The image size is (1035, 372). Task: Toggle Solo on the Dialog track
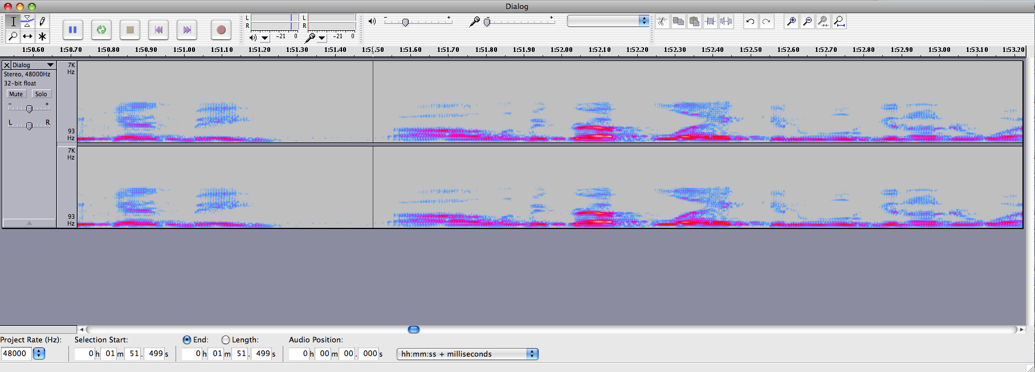41,94
